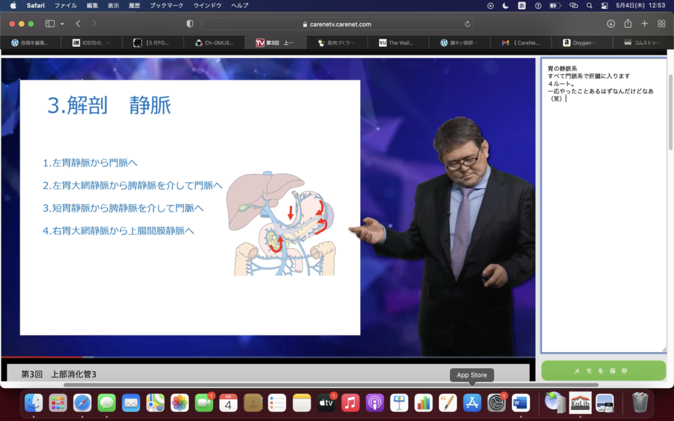The height and width of the screenshot is (421, 674).
Task: Open the ブックマーク menu
Action: click(x=167, y=5)
